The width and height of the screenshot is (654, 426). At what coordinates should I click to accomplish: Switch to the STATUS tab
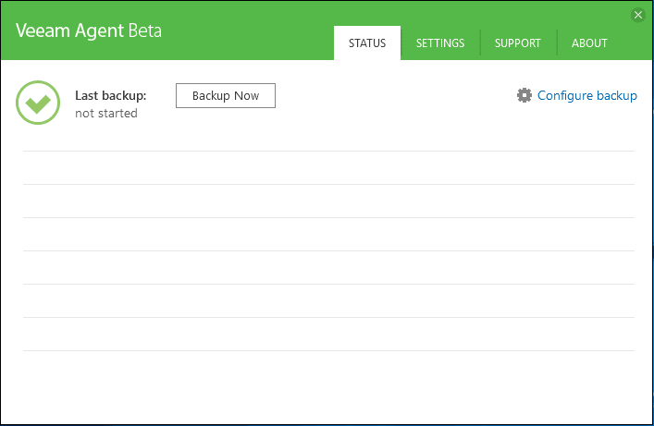coord(367,43)
